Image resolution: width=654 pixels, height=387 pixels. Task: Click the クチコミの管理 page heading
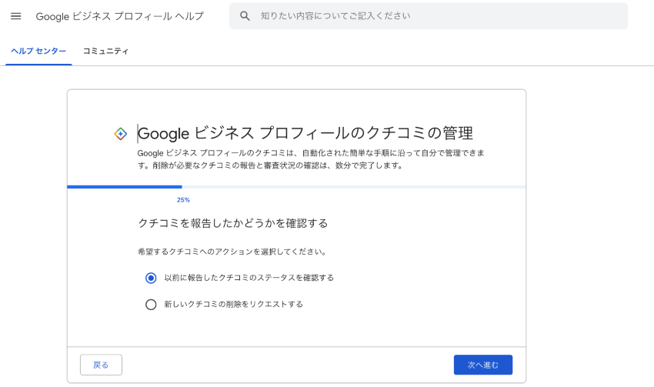305,133
